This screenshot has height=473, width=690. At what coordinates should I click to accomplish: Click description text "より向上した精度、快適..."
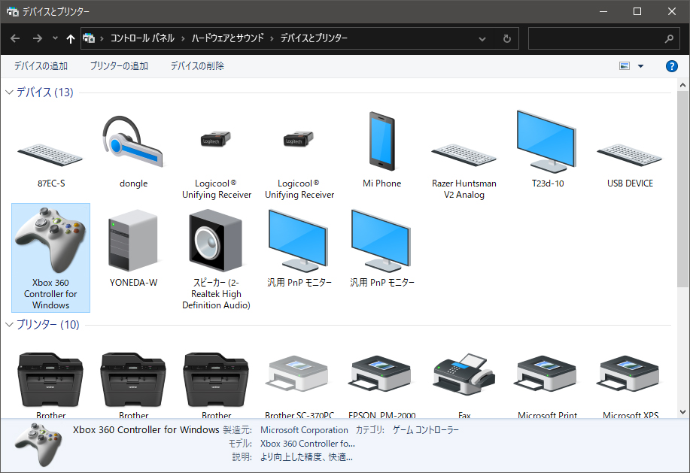point(306,457)
